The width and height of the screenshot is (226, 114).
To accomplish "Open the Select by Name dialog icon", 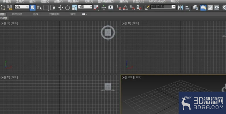I will pos(39,8).
